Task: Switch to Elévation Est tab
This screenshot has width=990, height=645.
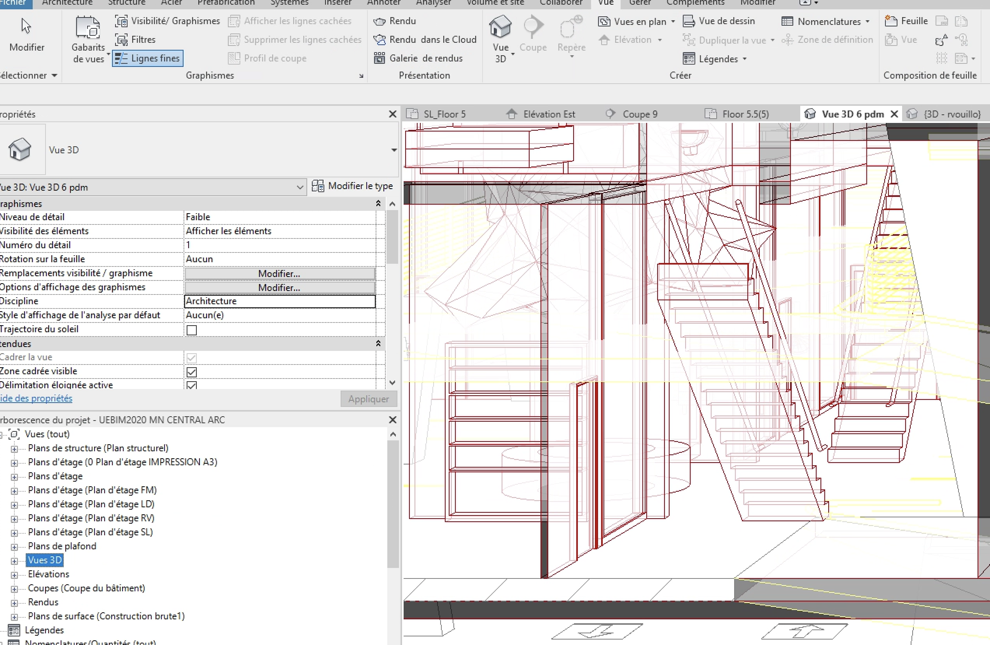Action: click(x=549, y=114)
